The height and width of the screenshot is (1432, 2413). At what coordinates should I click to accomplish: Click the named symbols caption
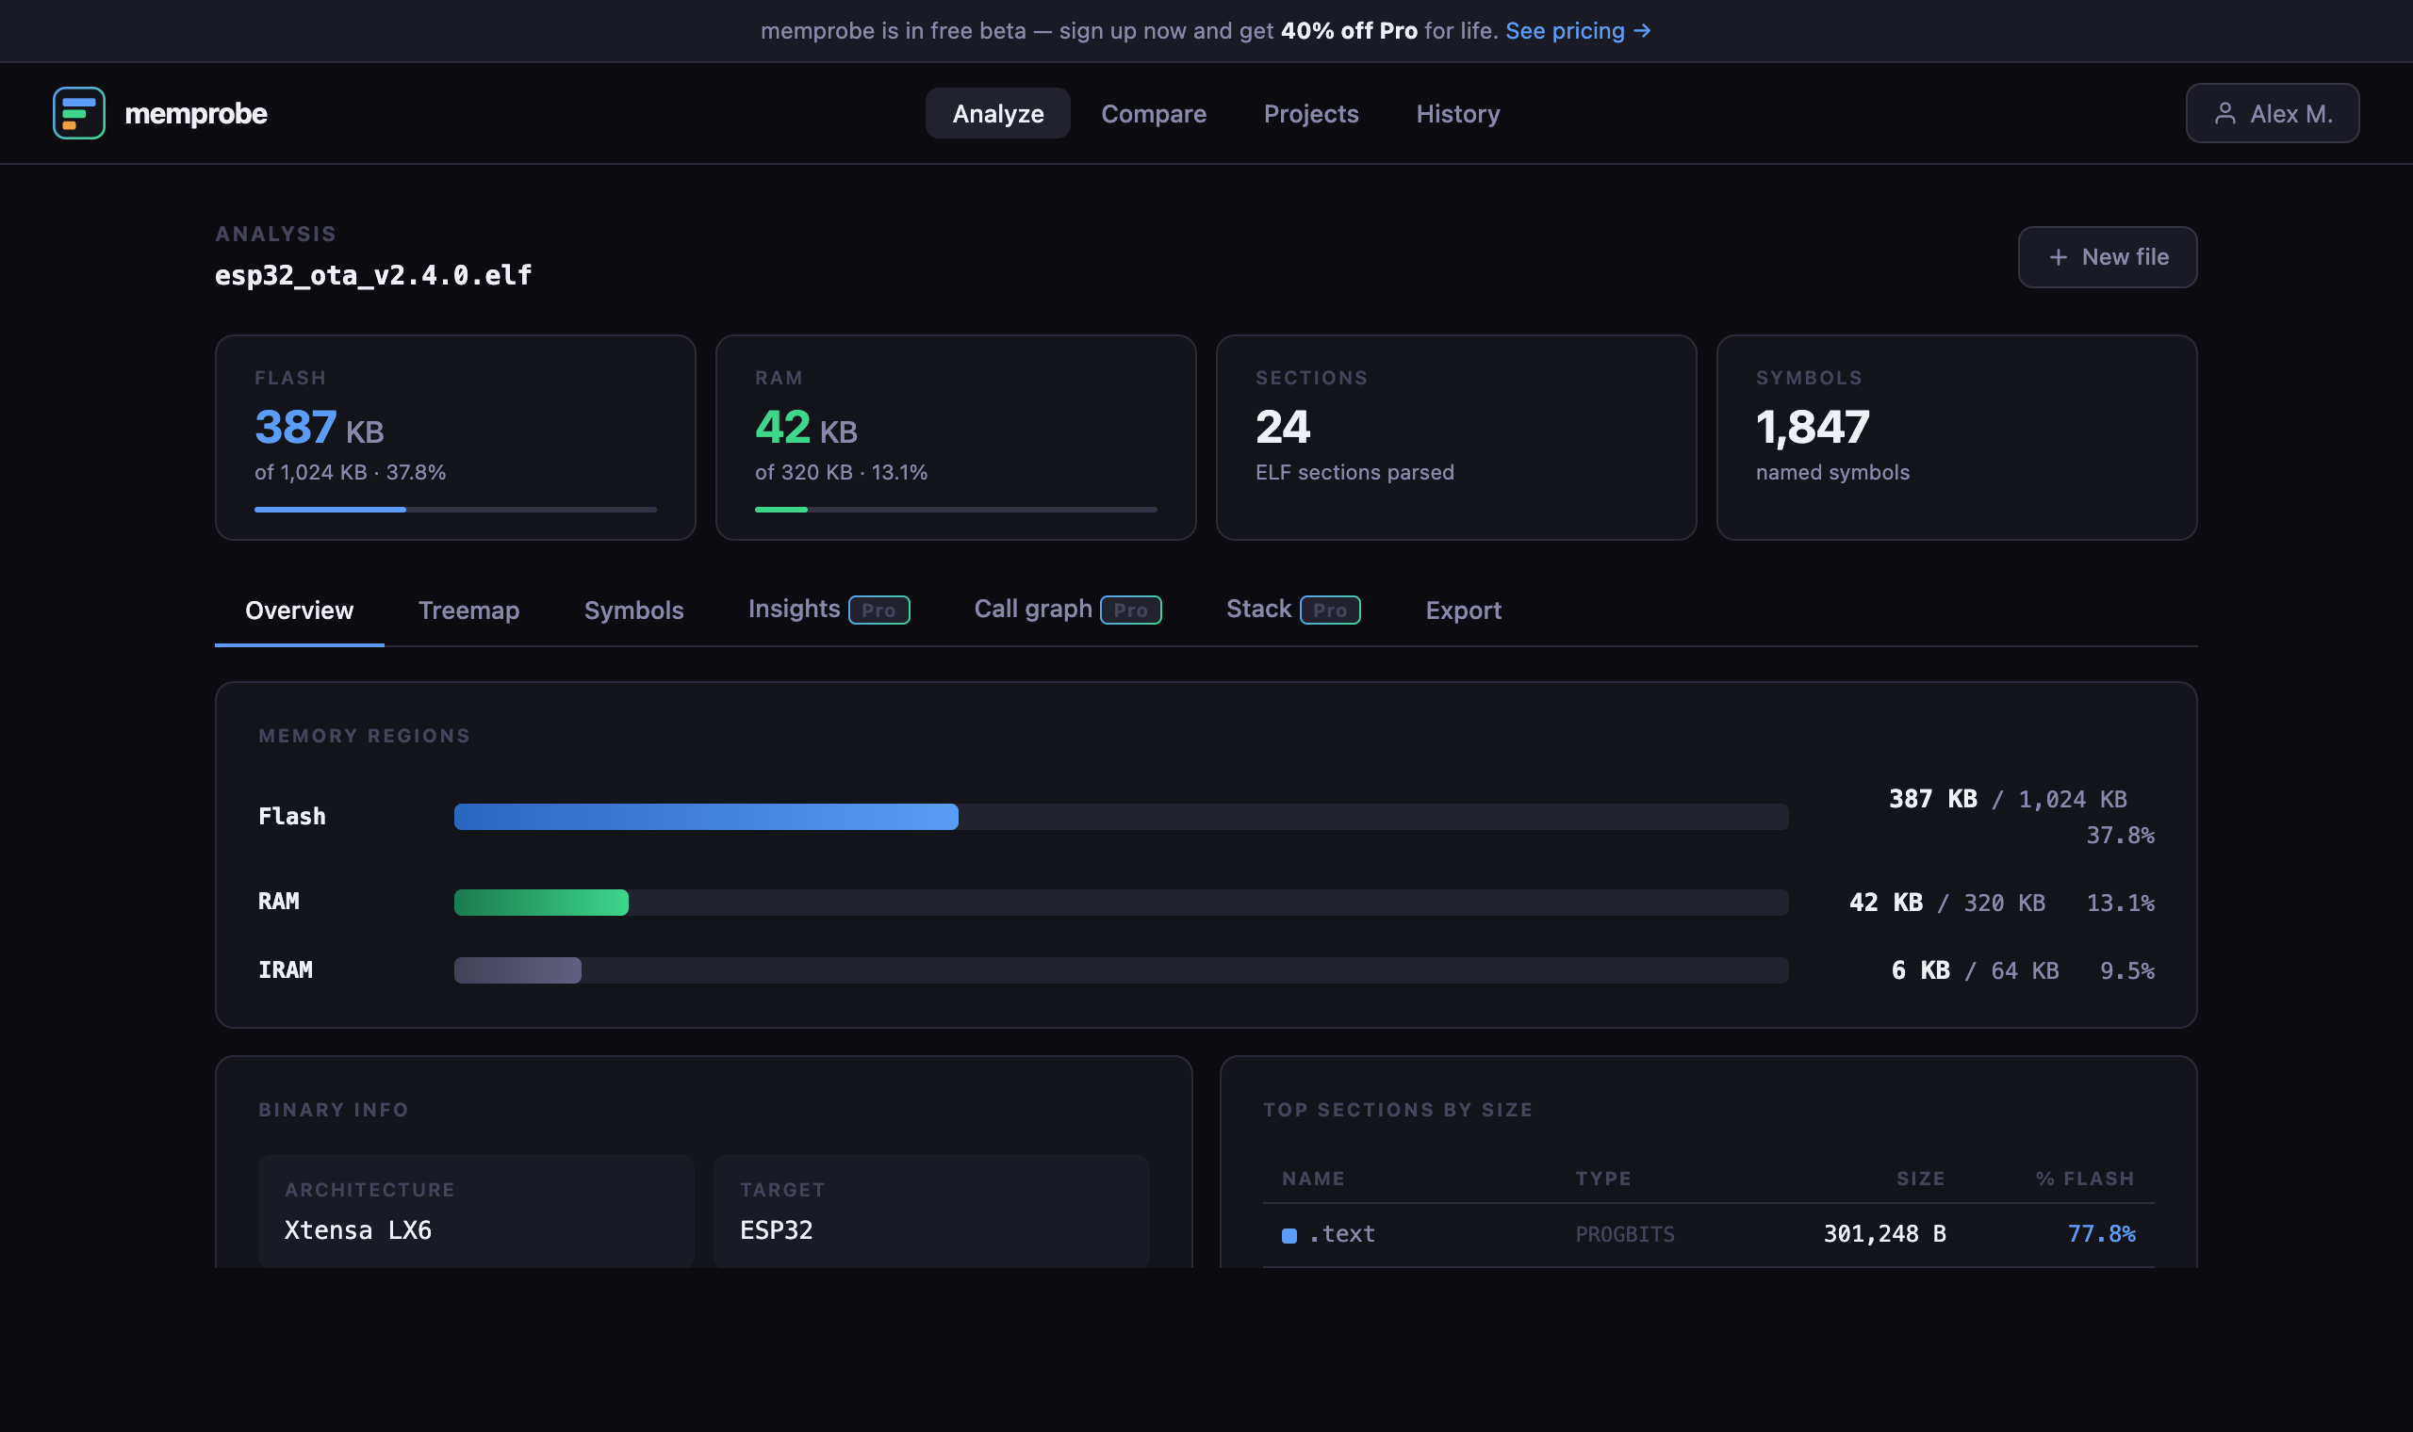pos(1832,472)
